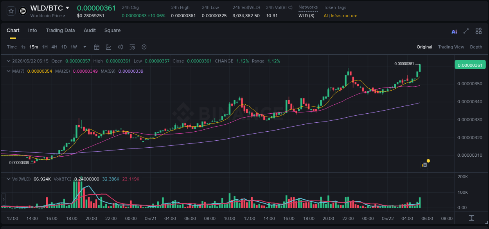489x229 pixels.
Task: Expand the left side panel handle
Action: click(x=4, y=199)
